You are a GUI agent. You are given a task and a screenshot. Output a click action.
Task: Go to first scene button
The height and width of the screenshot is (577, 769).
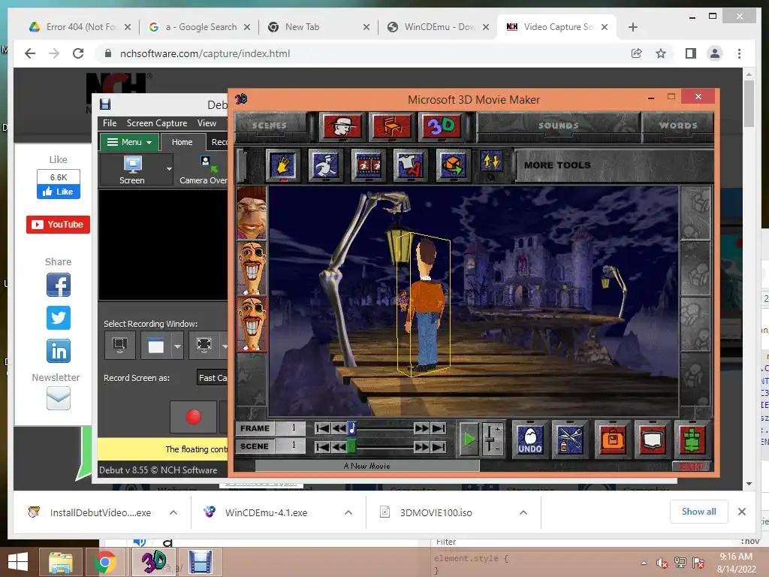pyautogui.click(x=322, y=446)
